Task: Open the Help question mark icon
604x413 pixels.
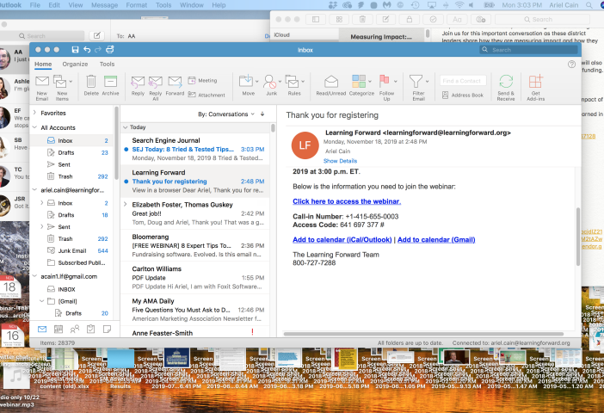Action: pyautogui.click(x=571, y=65)
